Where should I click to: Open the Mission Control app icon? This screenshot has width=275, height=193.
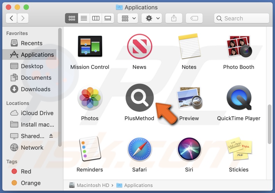tap(90, 46)
